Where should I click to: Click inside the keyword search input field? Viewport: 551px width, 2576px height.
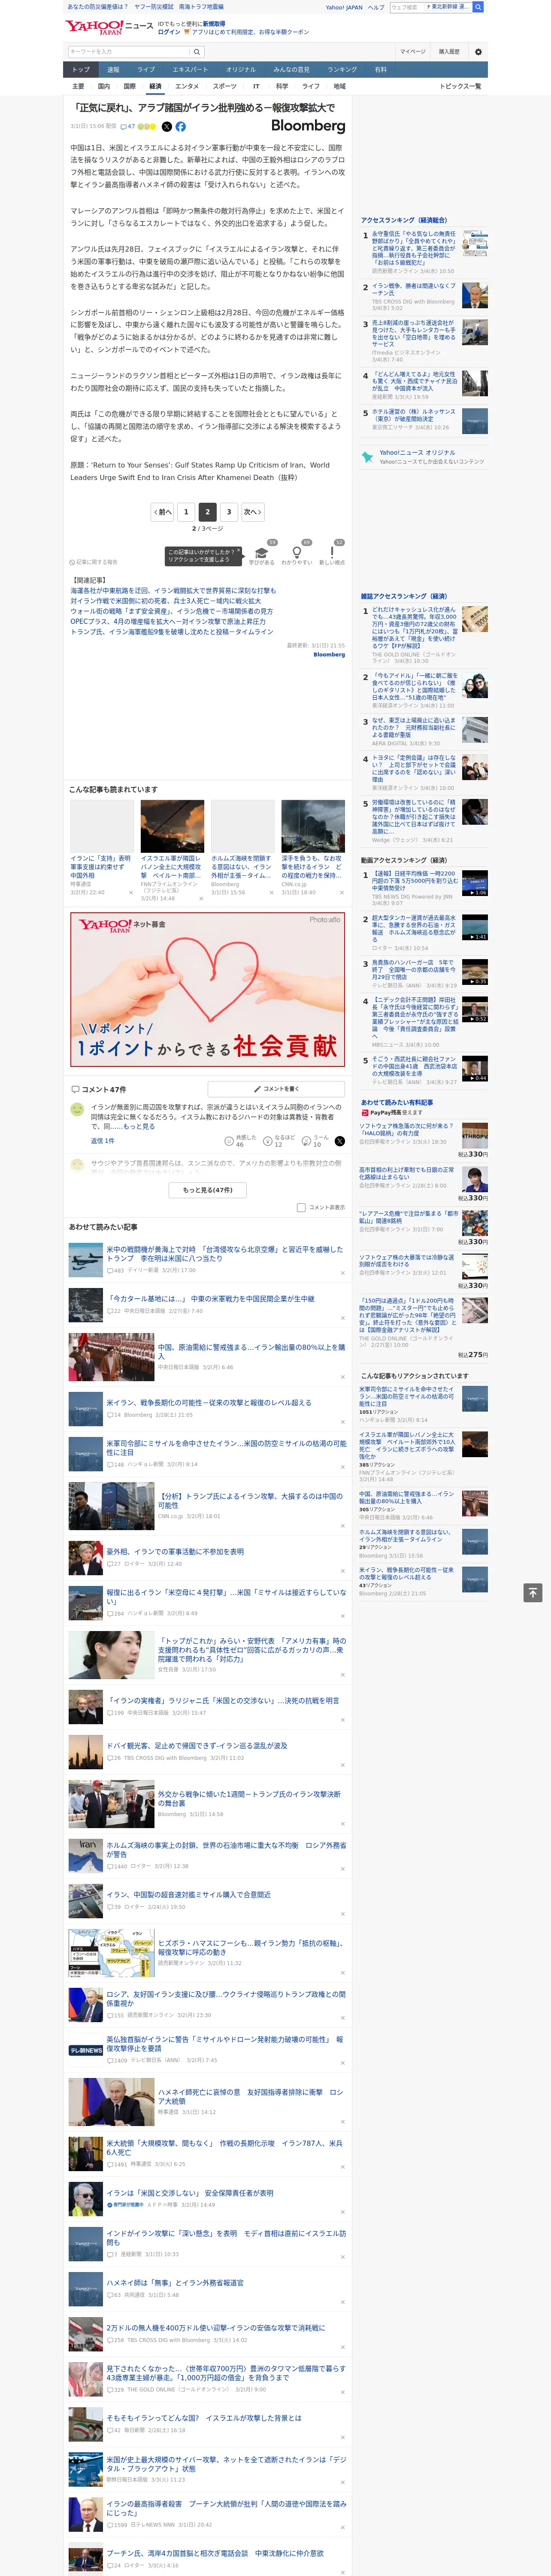(129, 51)
